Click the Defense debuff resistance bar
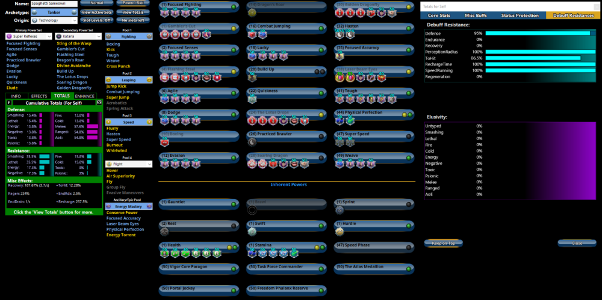The height and width of the screenshot is (300, 602). [539, 33]
